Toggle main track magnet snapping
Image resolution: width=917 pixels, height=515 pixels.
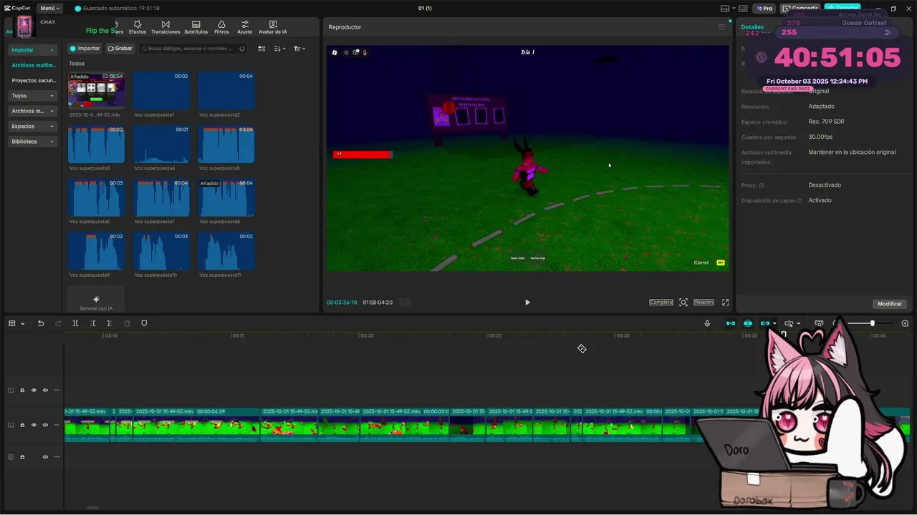[730, 323]
